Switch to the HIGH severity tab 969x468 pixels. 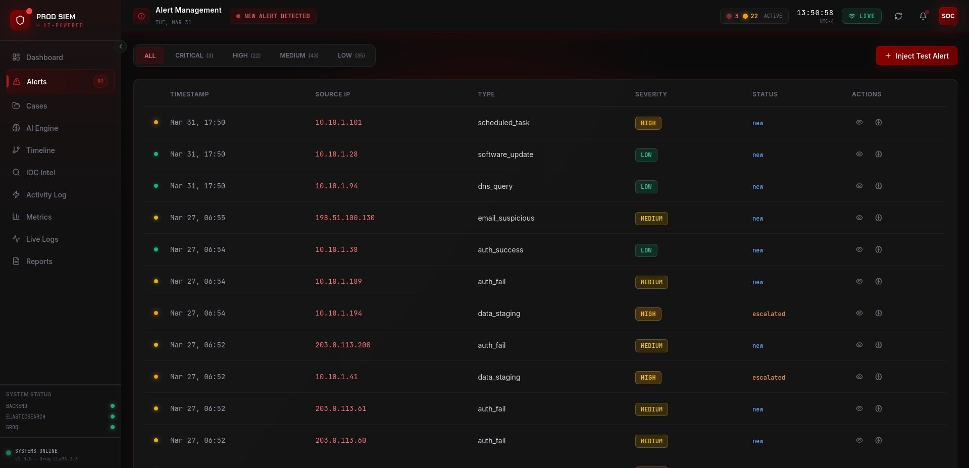[x=246, y=56]
